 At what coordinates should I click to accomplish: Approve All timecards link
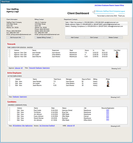[x=22, y=68]
